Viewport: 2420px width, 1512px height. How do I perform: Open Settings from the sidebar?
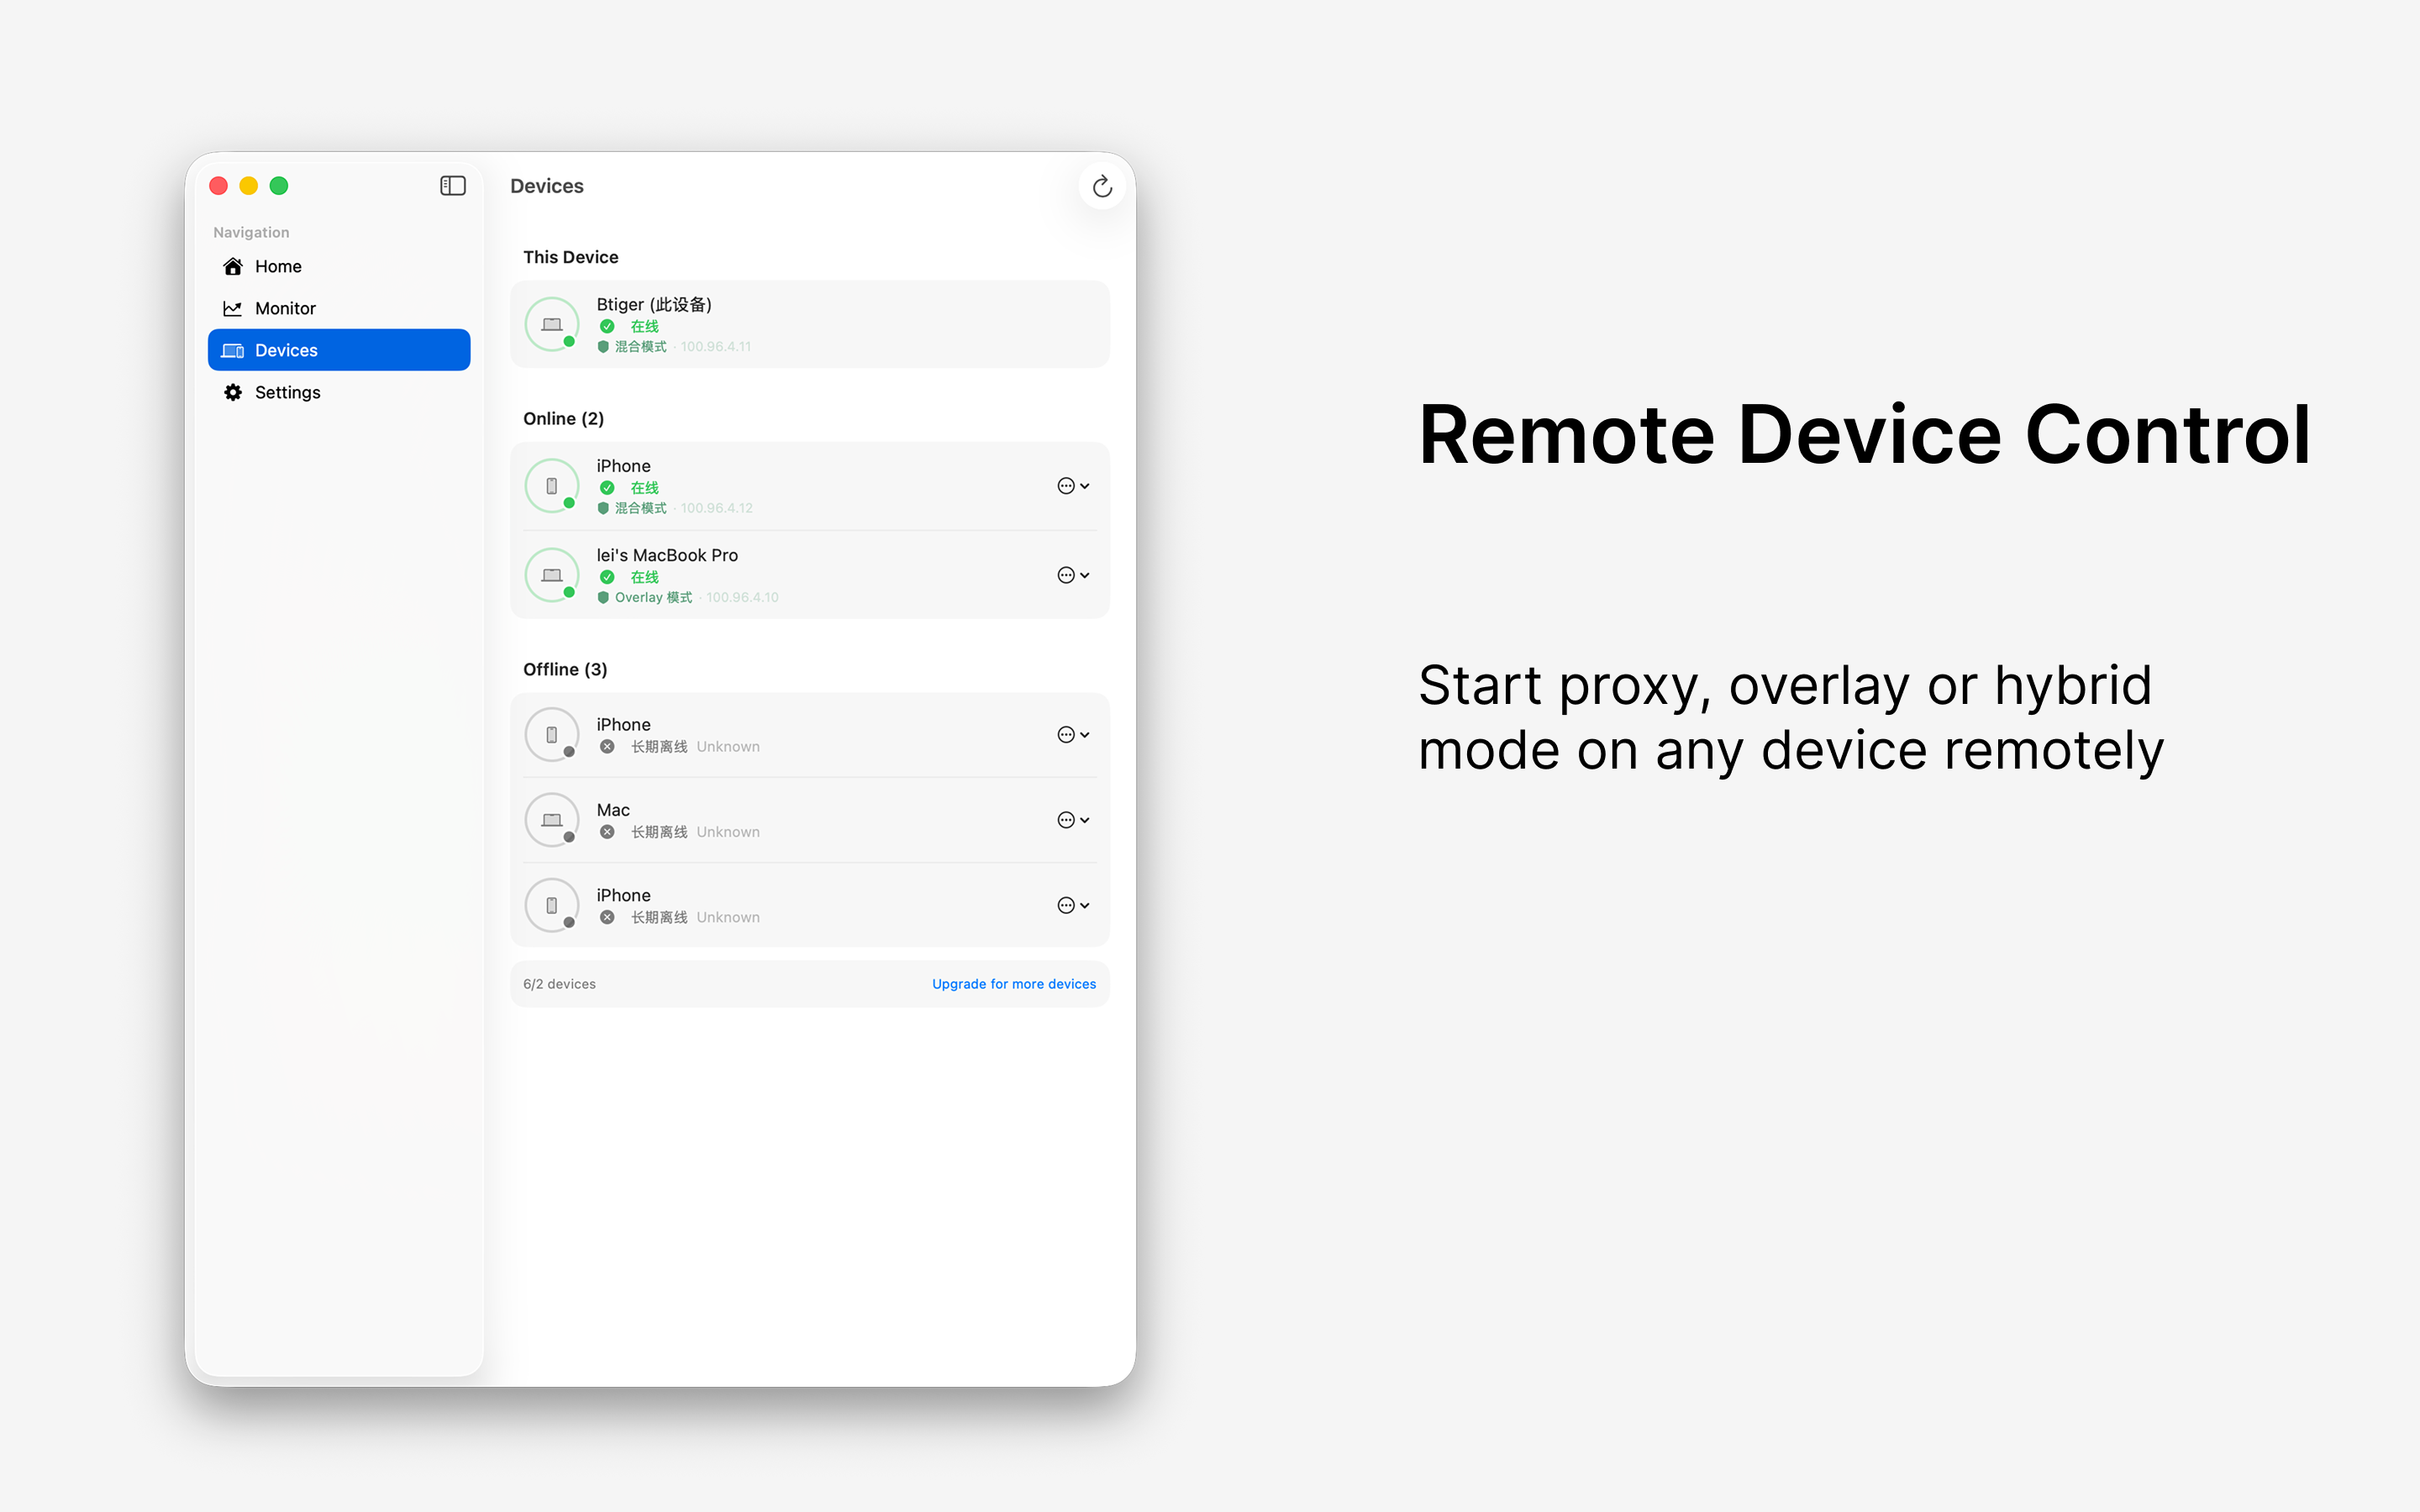(339, 392)
